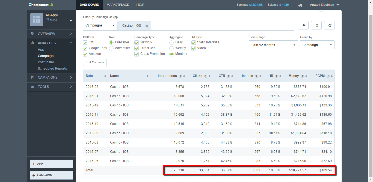Click the add App button
The width and height of the screenshot is (373, 182).
(x=52, y=164)
